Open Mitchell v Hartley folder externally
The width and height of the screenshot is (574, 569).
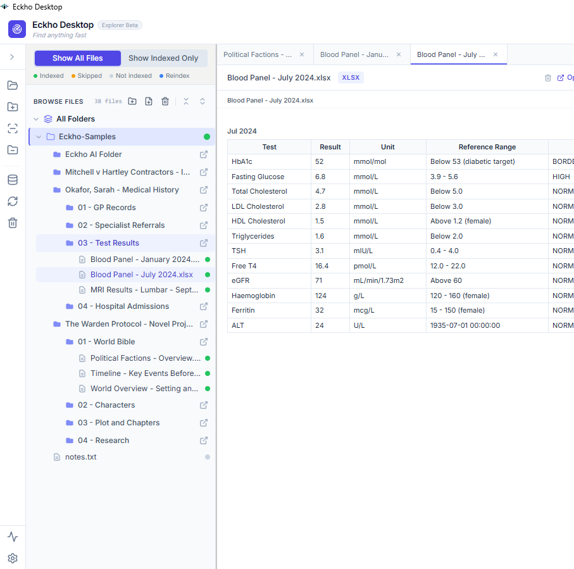coord(204,172)
